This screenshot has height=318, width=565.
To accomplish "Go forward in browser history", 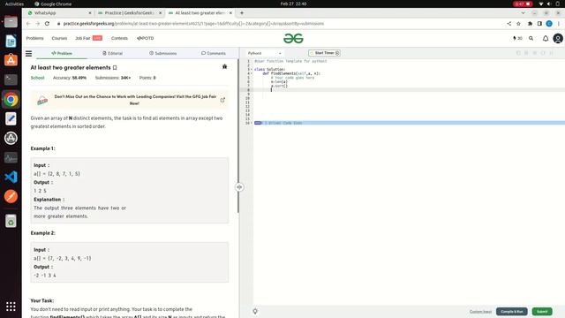I will [x=37, y=24].
